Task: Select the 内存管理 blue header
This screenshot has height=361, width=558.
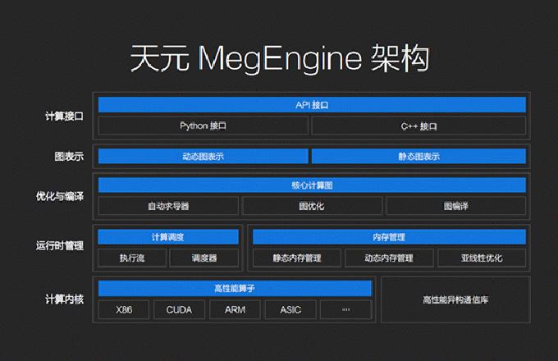Action: pos(389,237)
